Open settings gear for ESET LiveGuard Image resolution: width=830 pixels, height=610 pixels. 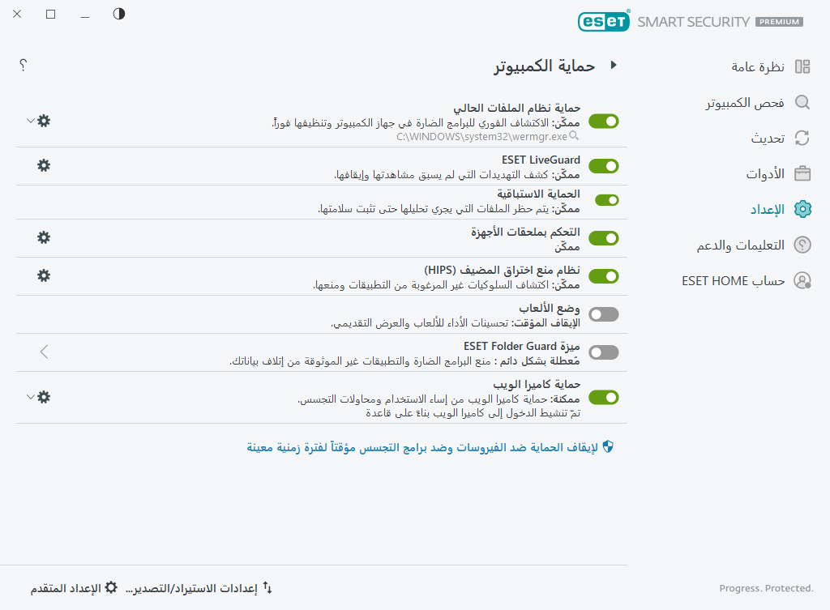click(x=43, y=166)
